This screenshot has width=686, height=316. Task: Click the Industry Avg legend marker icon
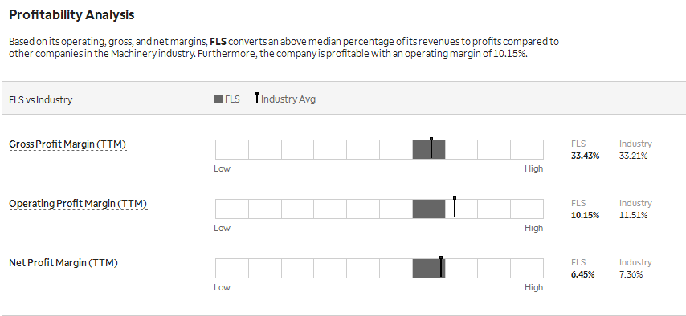coord(257,98)
